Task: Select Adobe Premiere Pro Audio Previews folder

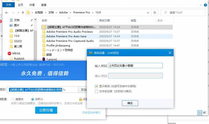Action: (69, 32)
